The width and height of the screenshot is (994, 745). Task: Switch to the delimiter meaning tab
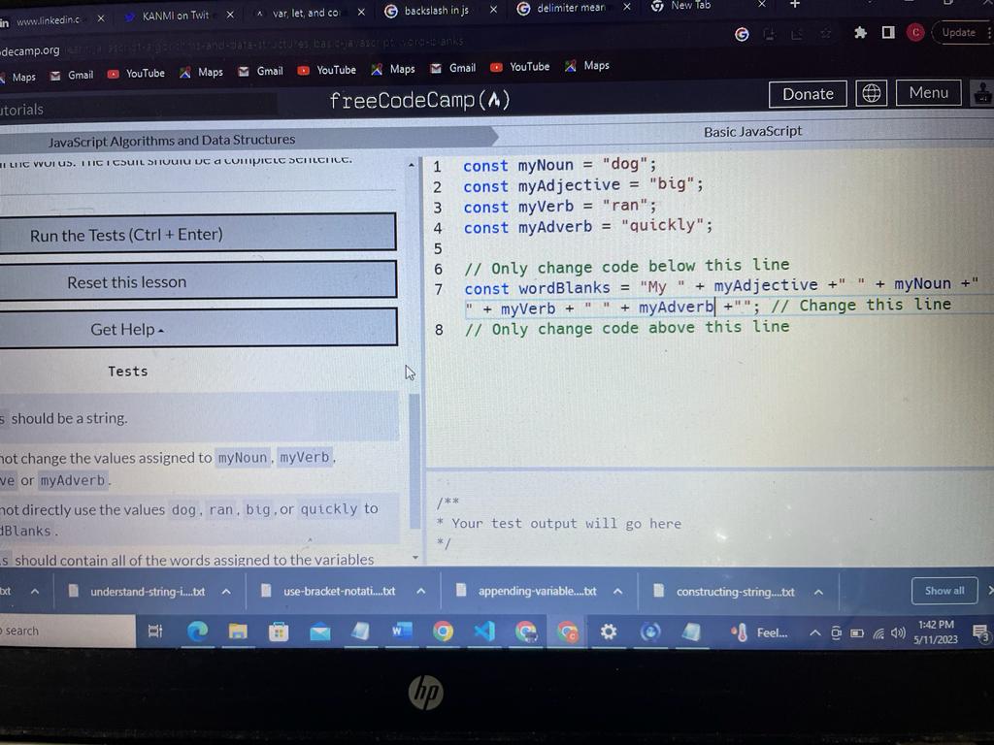point(571,8)
